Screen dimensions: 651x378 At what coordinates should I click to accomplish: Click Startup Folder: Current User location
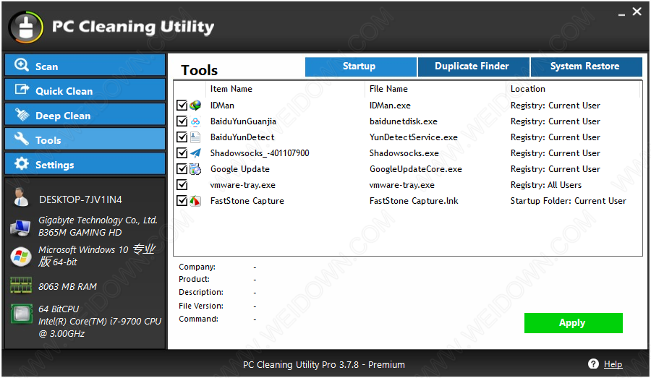pyautogui.click(x=568, y=201)
